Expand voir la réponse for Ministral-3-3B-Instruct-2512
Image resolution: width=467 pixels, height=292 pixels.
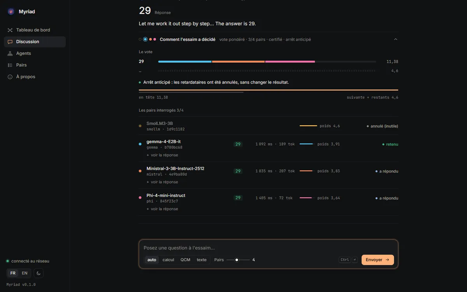(162, 182)
